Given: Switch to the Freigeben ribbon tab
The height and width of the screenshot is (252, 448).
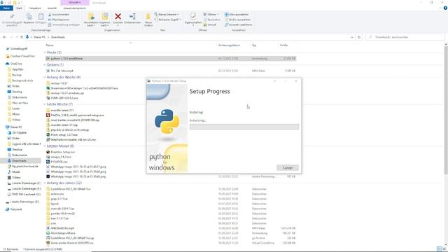Looking at the screenshot, I should pyautogui.click(x=34, y=8).
